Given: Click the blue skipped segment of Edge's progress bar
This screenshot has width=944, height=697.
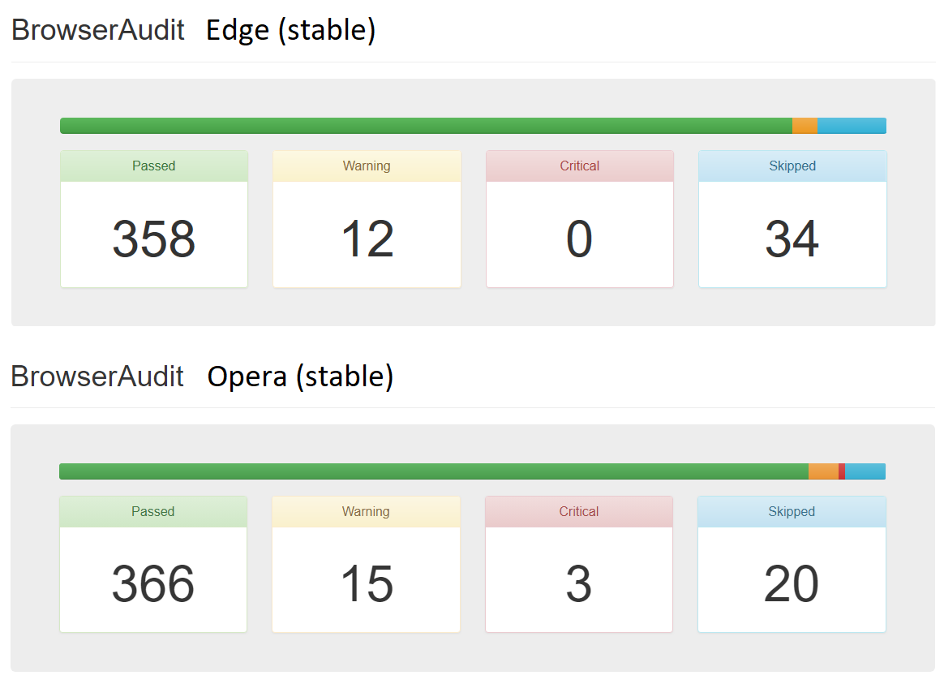Looking at the screenshot, I should tap(852, 126).
